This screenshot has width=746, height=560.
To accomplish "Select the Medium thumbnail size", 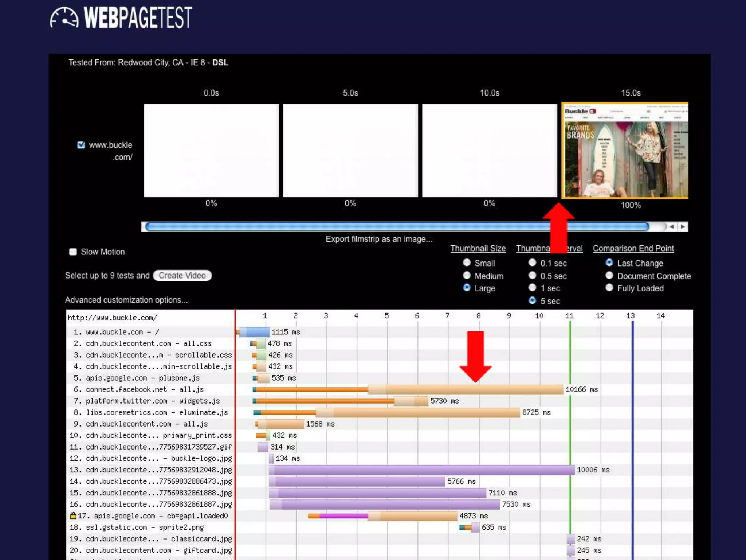I will [467, 276].
